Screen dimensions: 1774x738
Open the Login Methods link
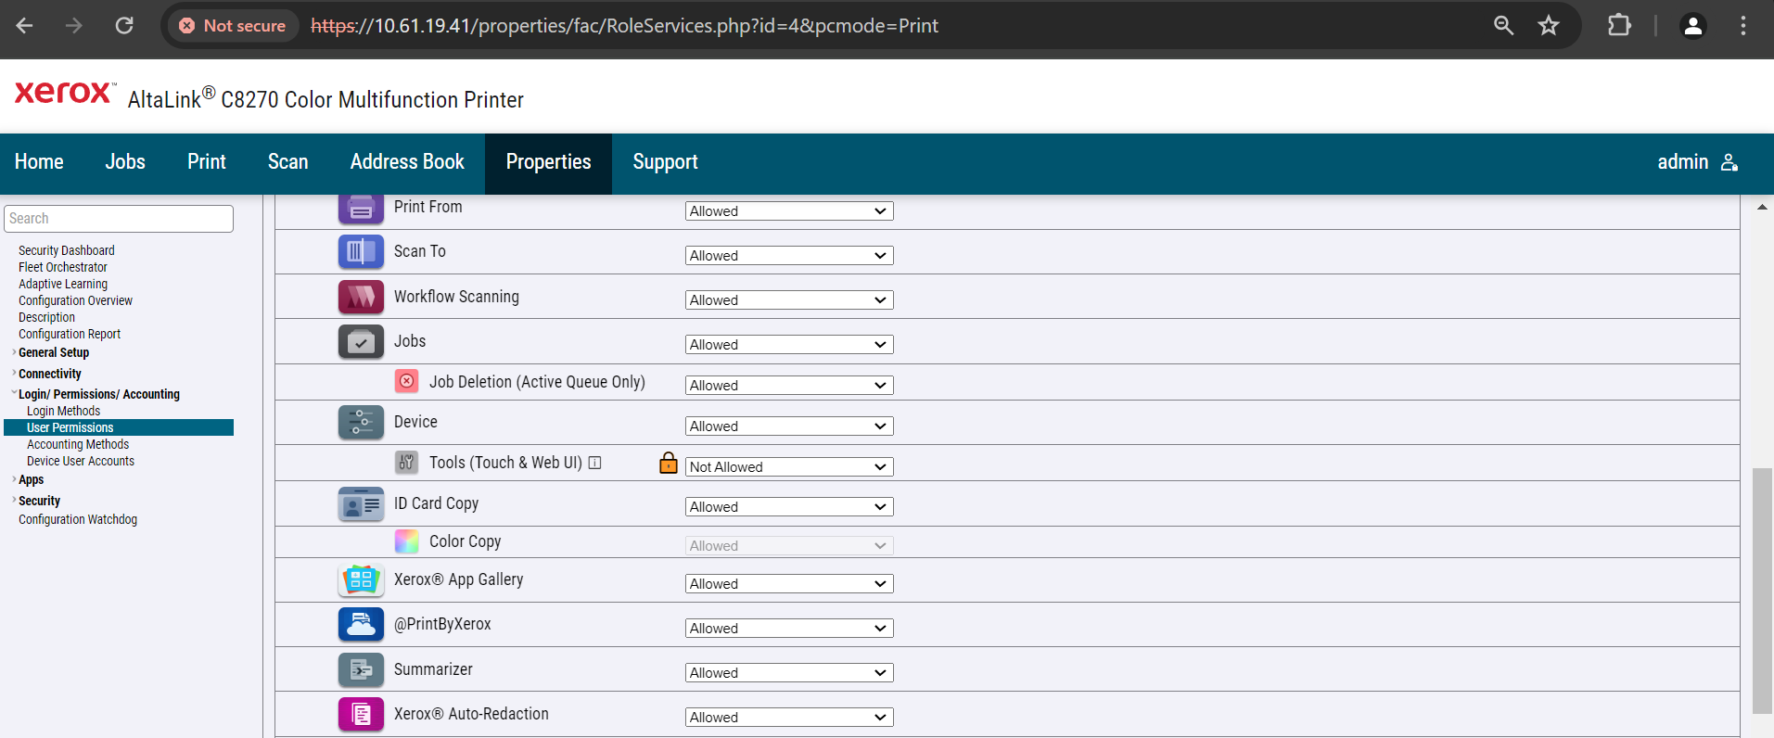coord(63,411)
